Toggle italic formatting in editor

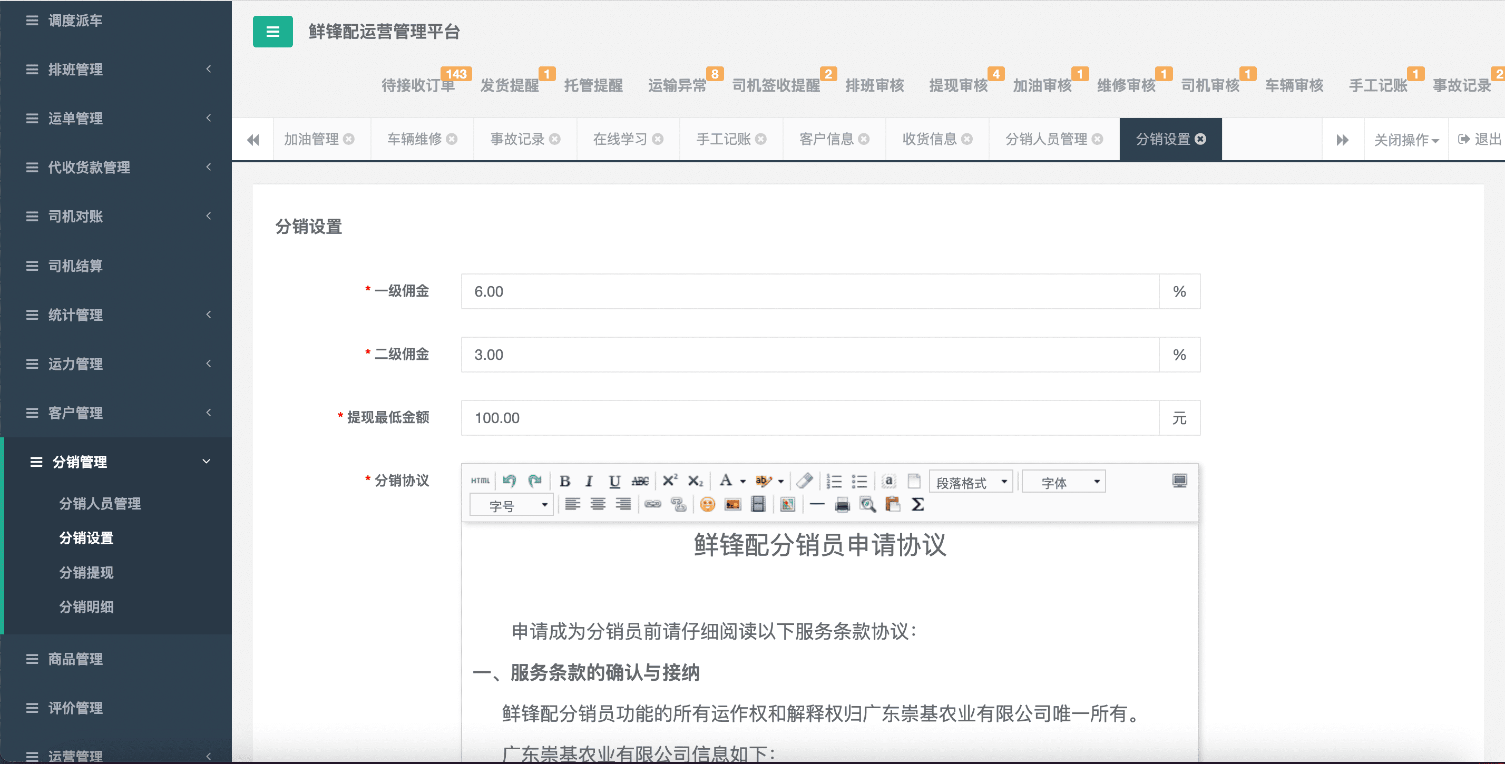(589, 481)
